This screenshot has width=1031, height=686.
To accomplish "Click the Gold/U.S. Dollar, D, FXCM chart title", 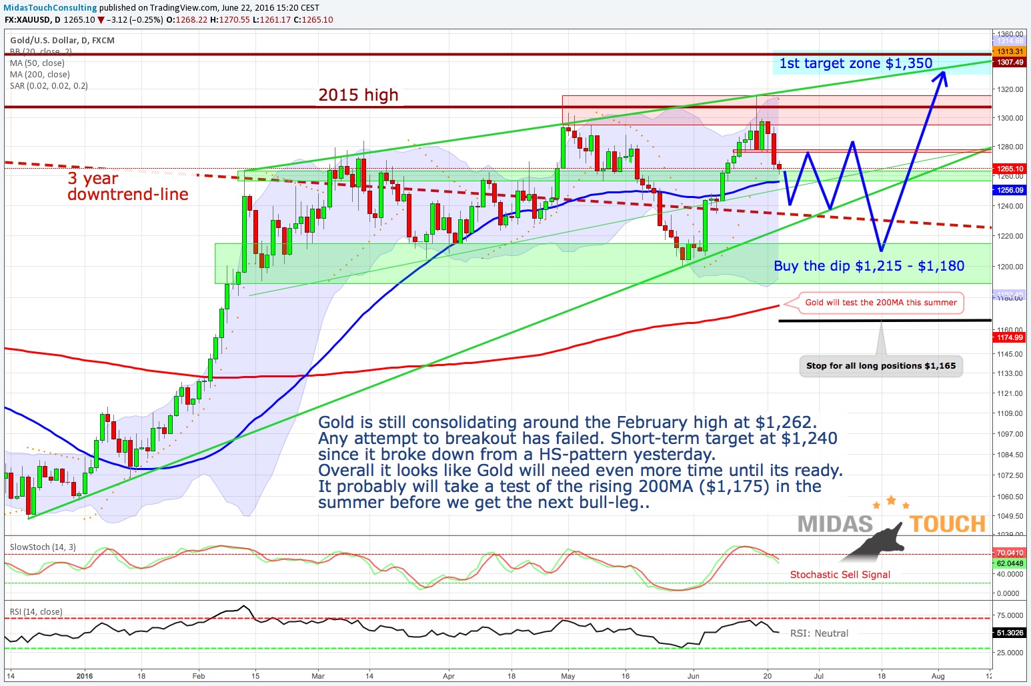I will pyautogui.click(x=62, y=40).
